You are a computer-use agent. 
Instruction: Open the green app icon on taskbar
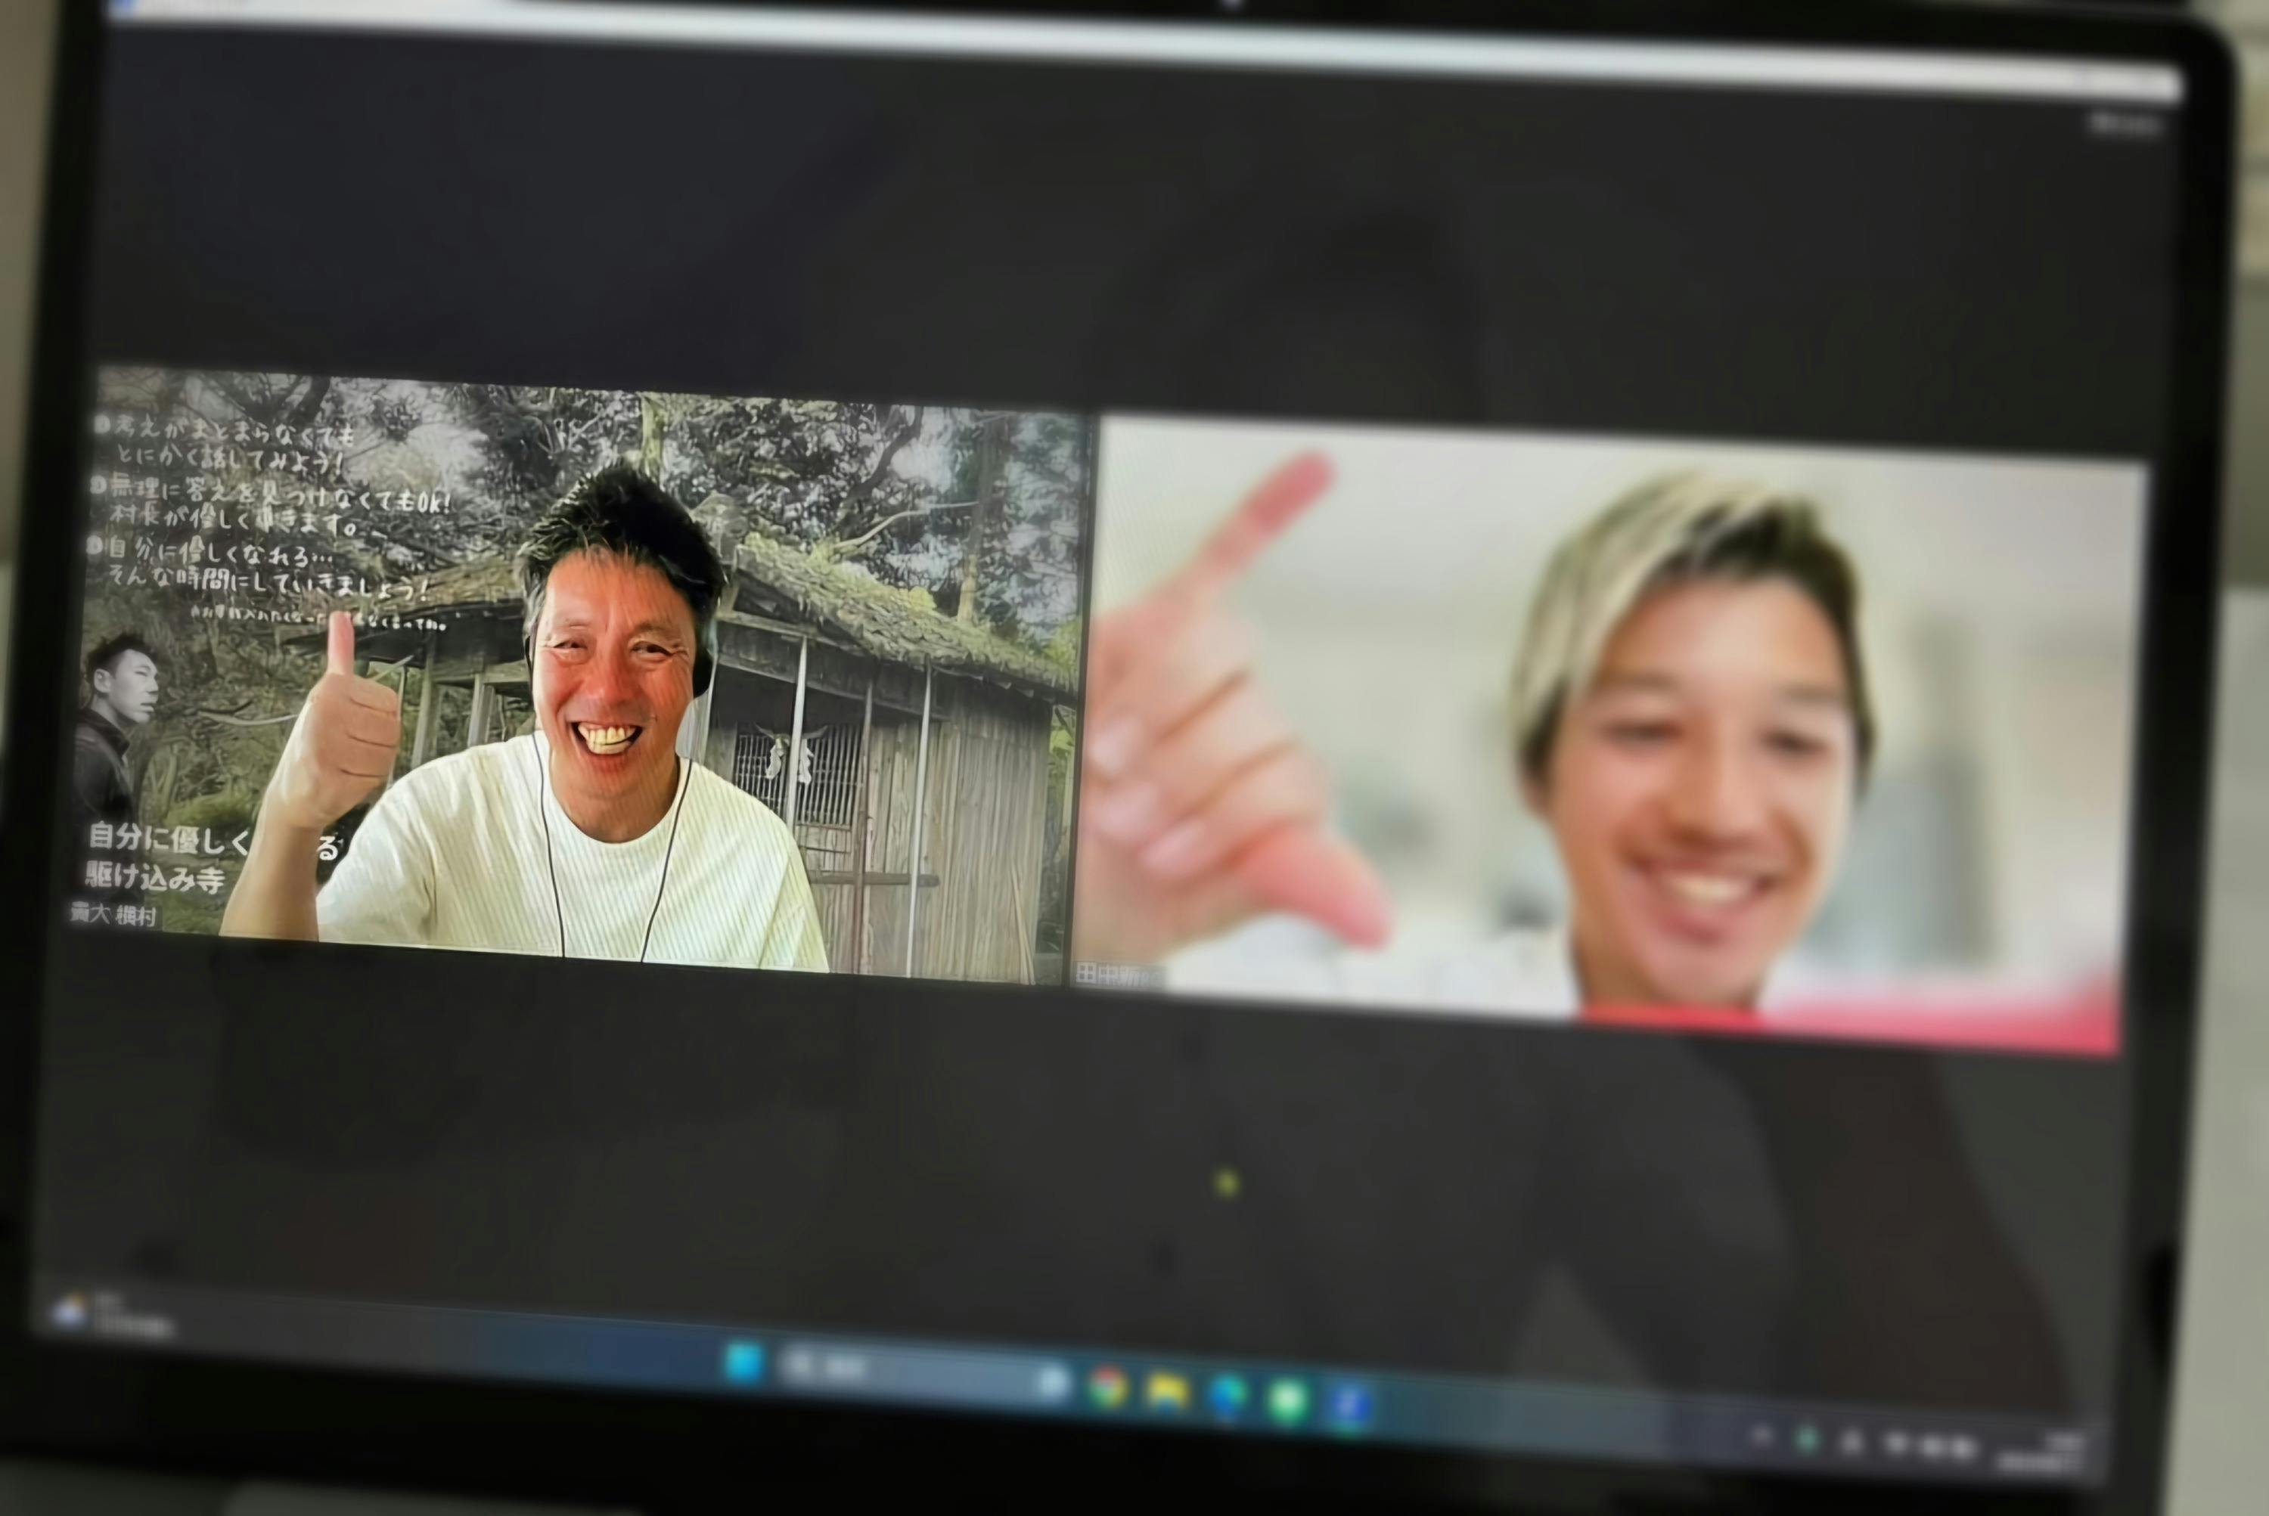(x=1287, y=1402)
